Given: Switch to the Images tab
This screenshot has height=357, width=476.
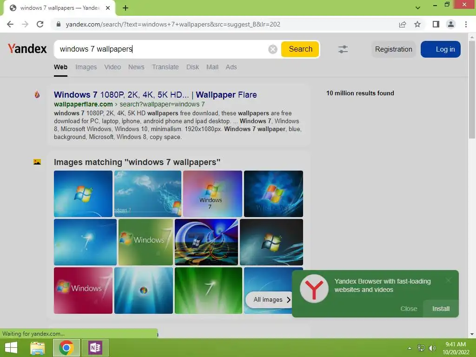Looking at the screenshot, I should point(86,67).
